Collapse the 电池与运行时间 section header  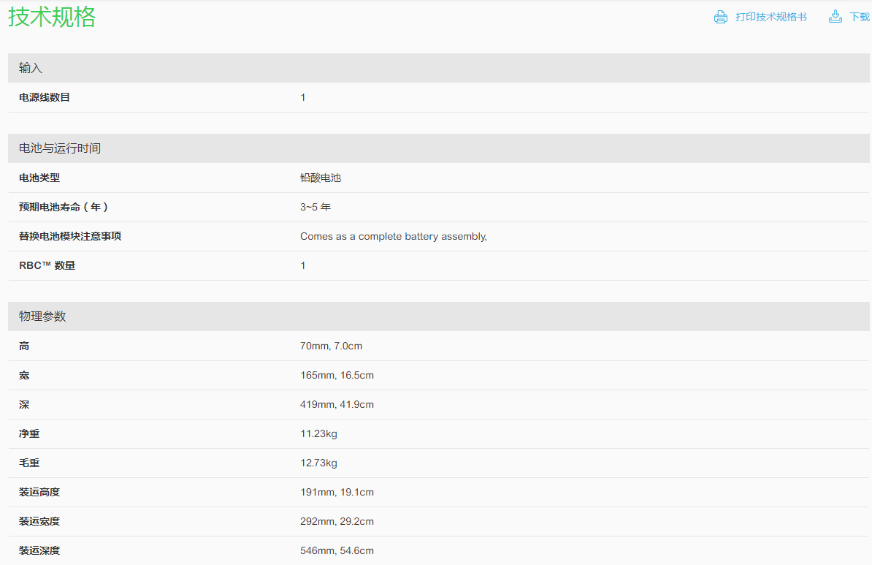(x=60, y=148)
